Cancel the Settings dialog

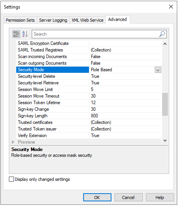[128, 197]
